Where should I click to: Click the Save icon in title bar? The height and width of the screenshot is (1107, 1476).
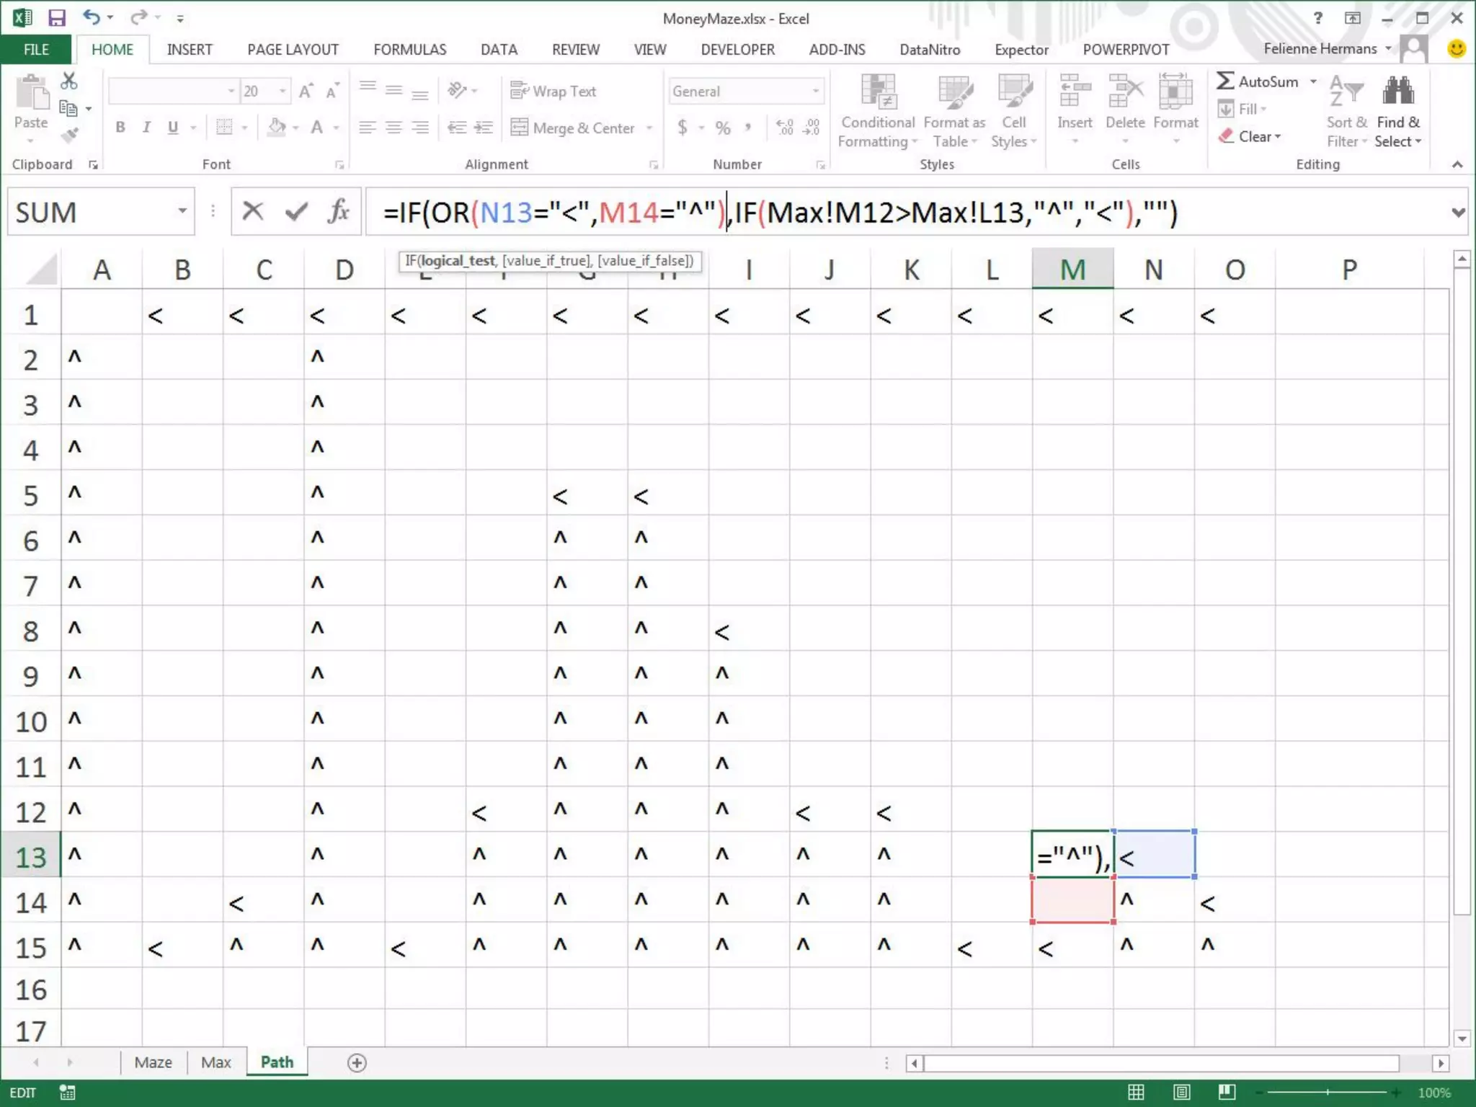(x=56, y=18)
